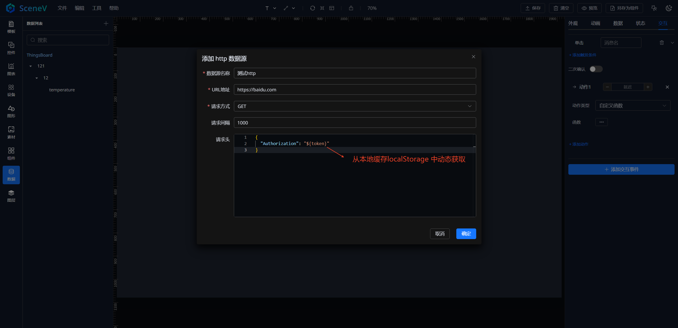This screenshot has height=328, width=678.
Task: Open the 动作类型 自定义函数 dropdown
Action: point(633,106)
